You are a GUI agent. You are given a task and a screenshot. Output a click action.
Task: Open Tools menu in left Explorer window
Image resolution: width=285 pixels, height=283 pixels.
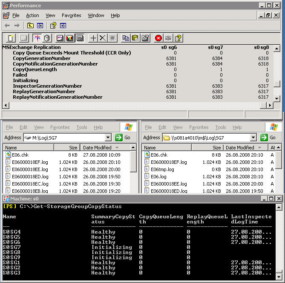pyautogui.click(x=82, y=127)
